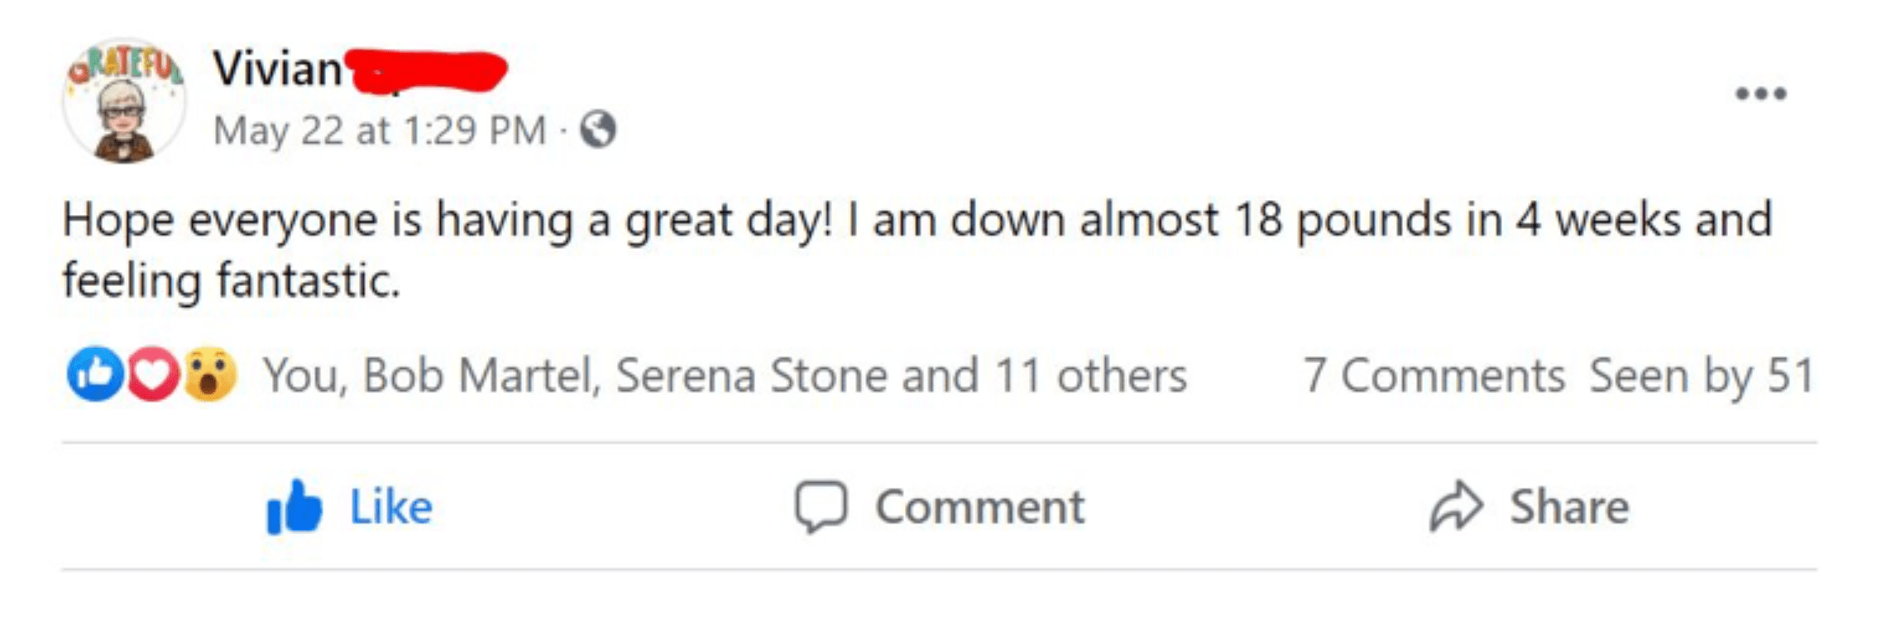Expand the 7 Comments thread
1886x630 pixels.
pyautogui.click(x=1434, y=375)
